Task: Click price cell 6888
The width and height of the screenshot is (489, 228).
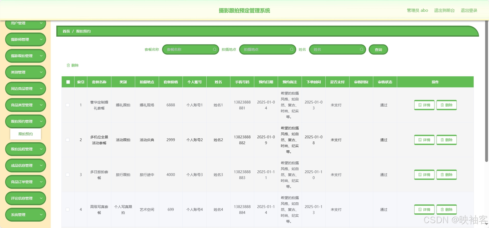Action: click(171, 105)
